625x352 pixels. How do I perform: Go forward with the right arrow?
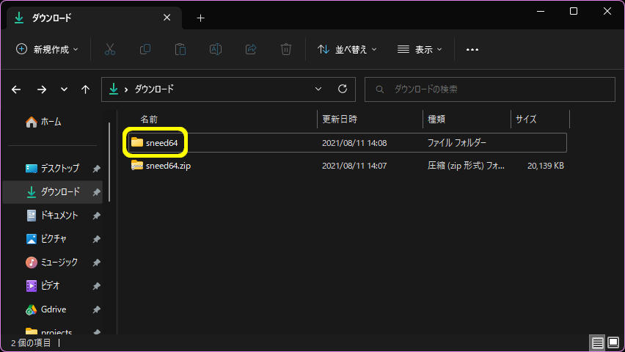click(x=42, y=89)
